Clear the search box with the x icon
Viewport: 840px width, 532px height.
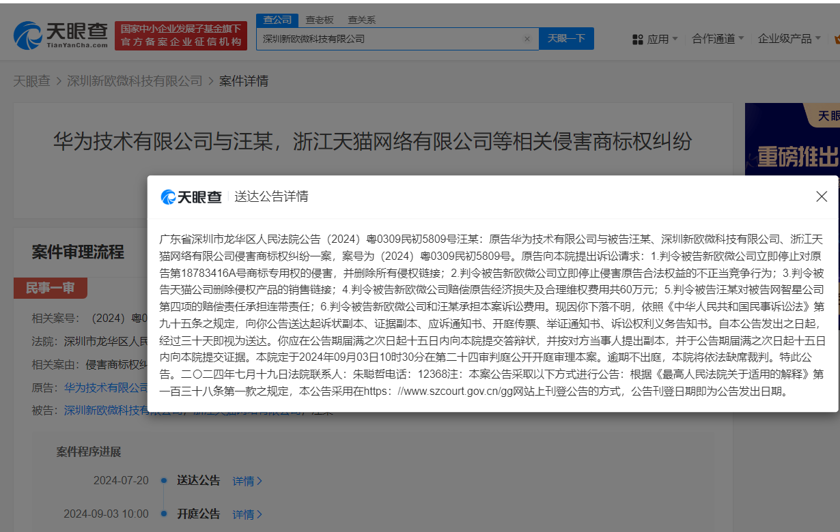pyautogui.click(x=527, y=39)
